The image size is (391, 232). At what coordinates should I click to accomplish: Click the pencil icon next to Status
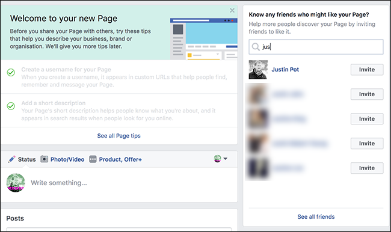click(11, 159)
